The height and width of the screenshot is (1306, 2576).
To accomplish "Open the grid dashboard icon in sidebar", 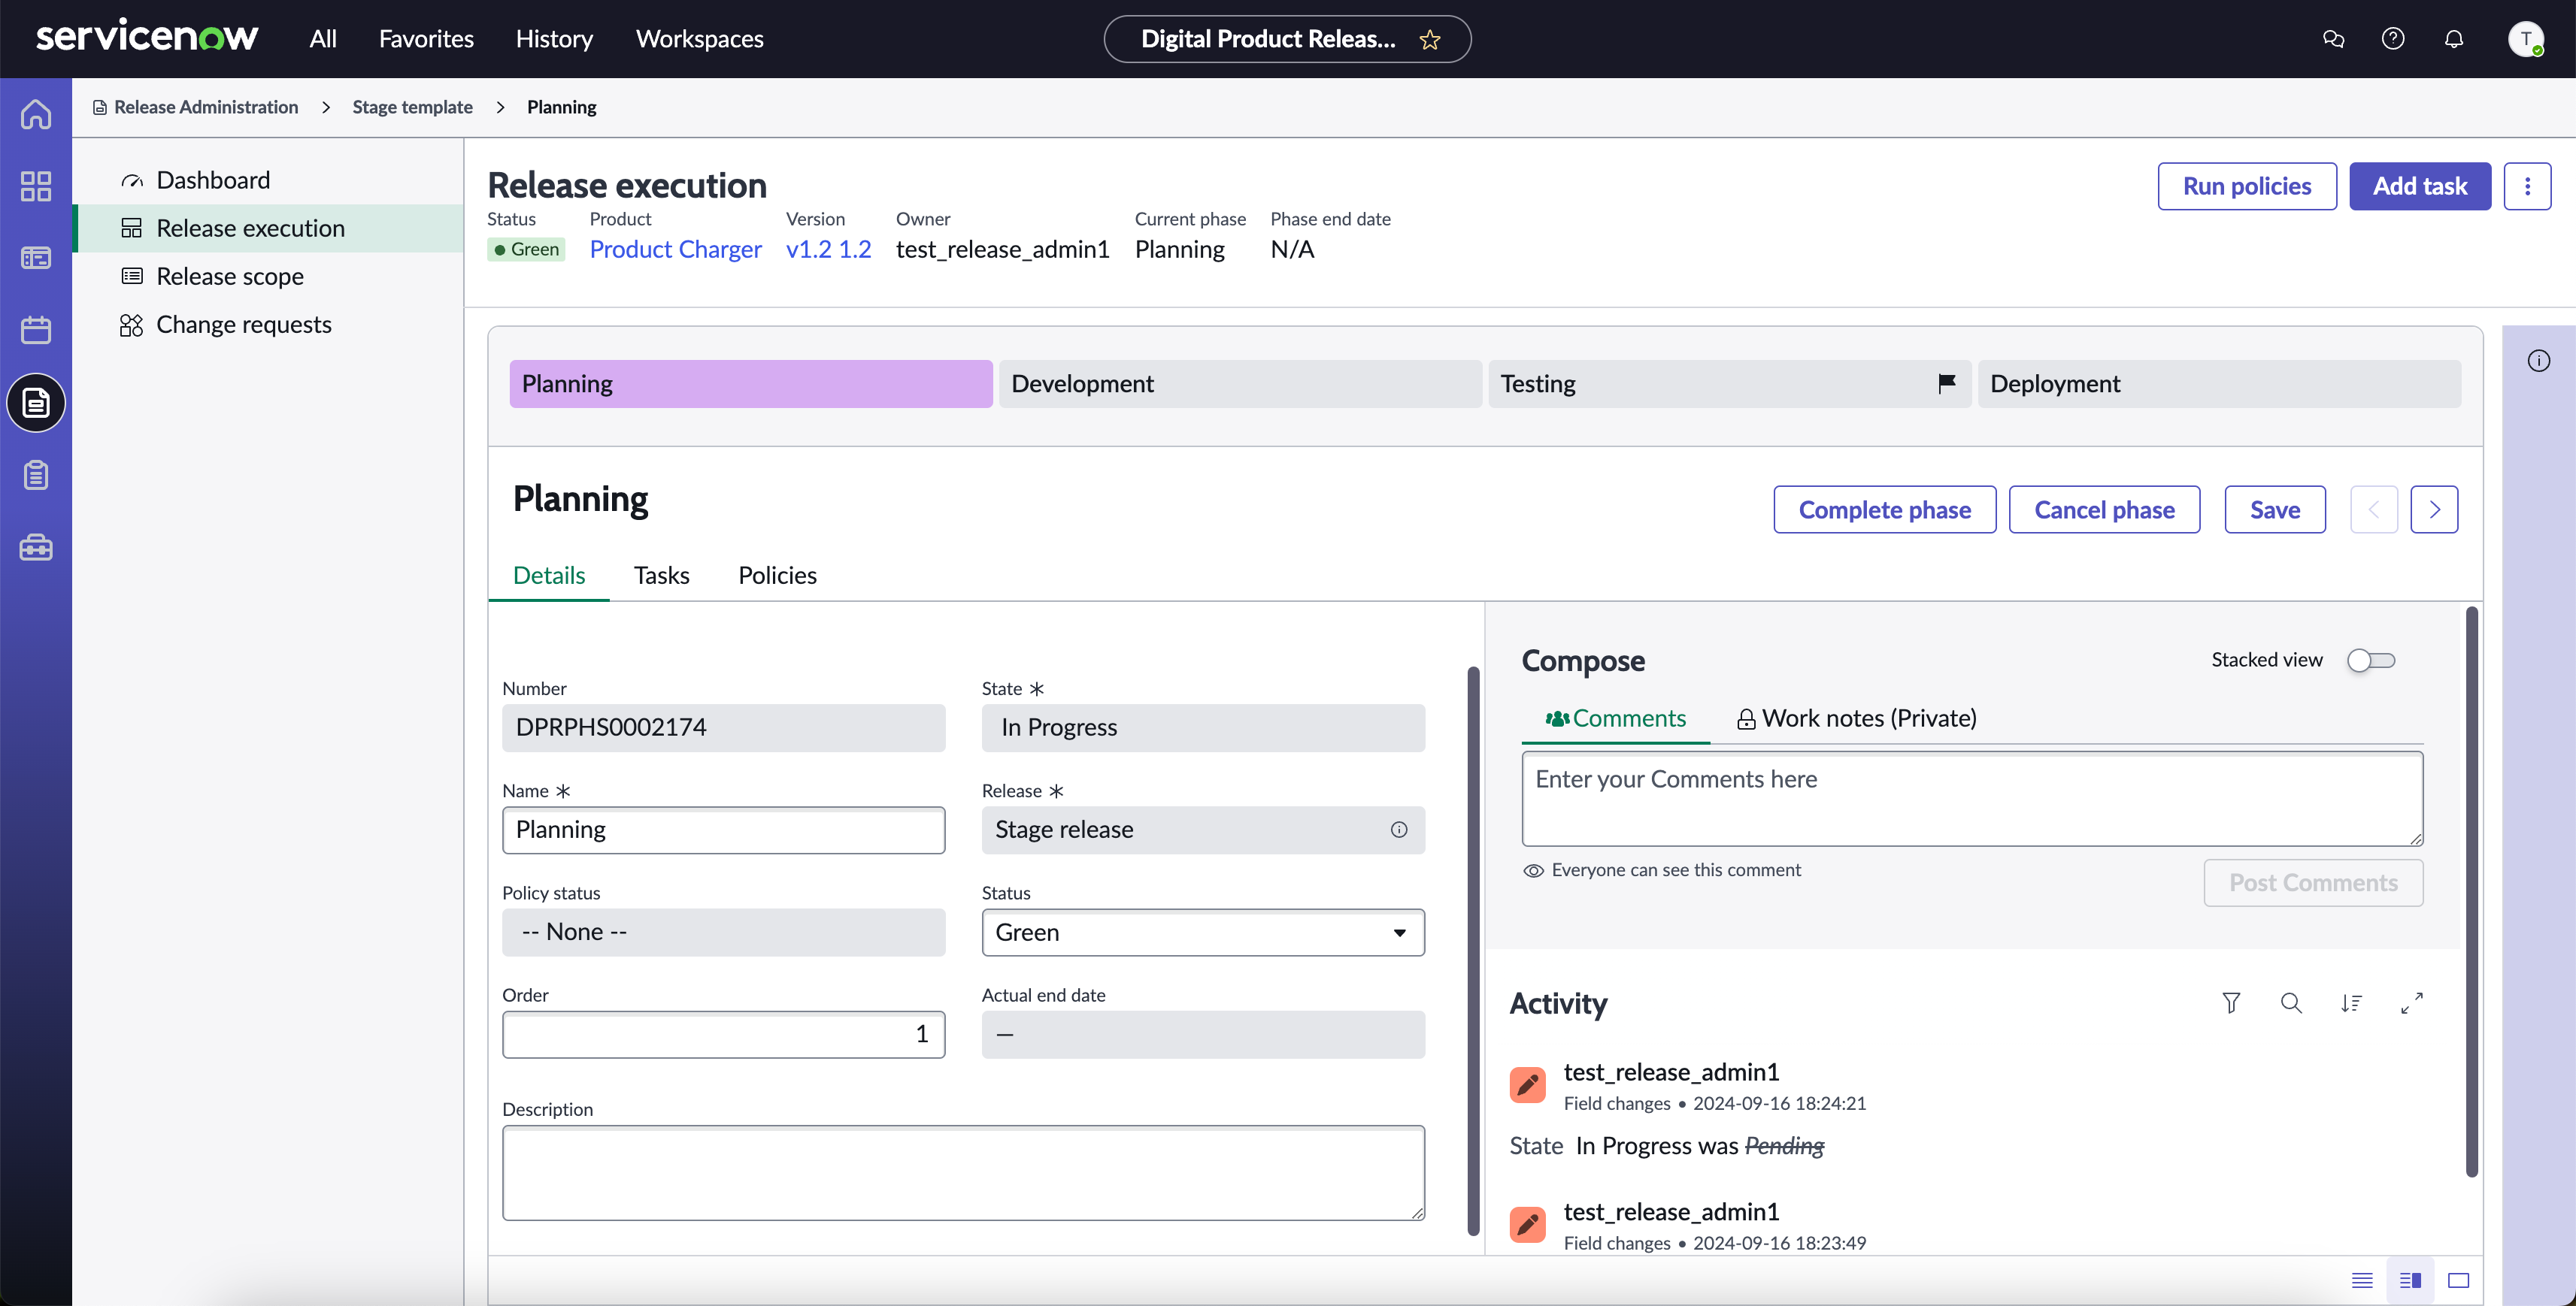I will tap(36, 186).
